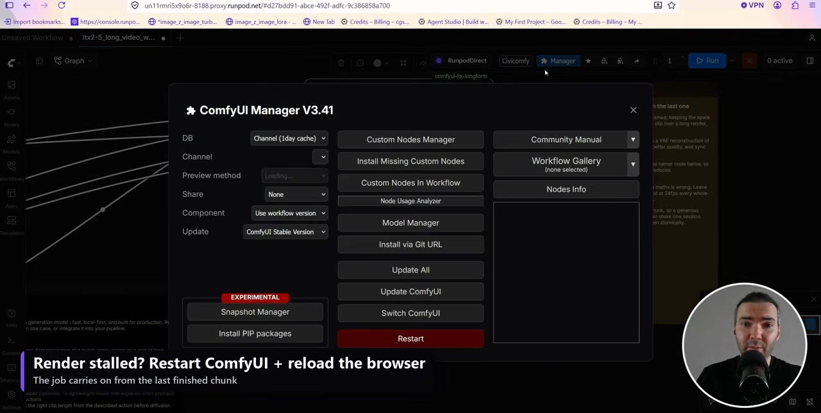
Task: Open the Models sidebar panel
Action: (11, 143)
